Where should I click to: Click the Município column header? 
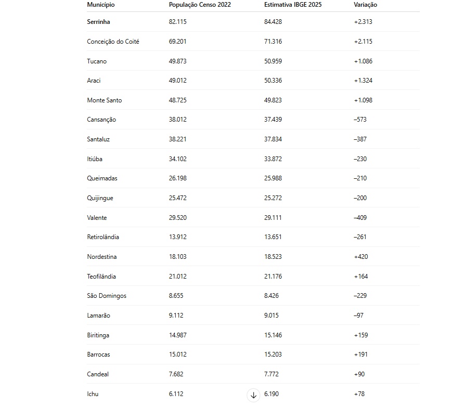101,5
